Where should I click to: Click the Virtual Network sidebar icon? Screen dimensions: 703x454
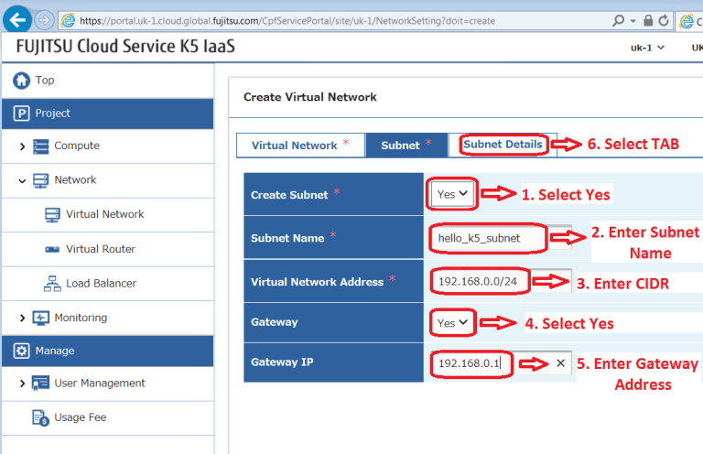pos(52,215)
